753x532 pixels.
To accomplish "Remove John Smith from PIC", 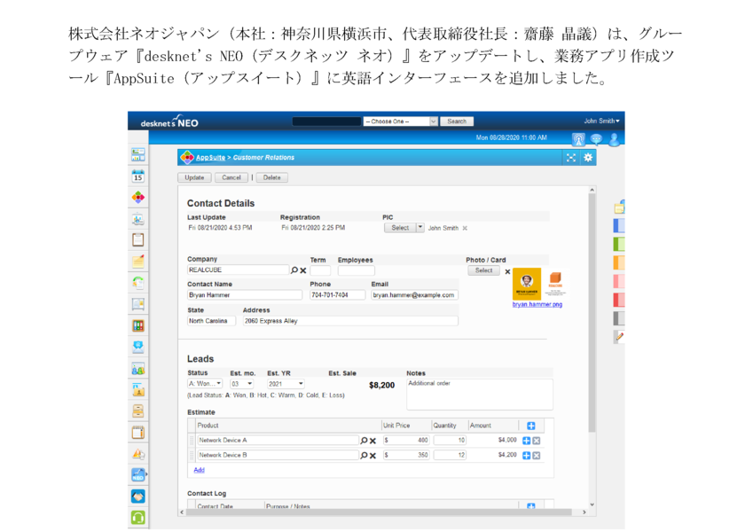I will (465, 229).
